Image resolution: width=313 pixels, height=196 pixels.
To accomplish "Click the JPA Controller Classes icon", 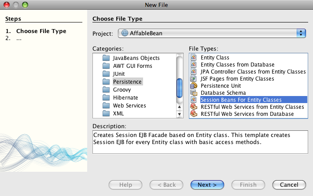I will coord(193,72).
